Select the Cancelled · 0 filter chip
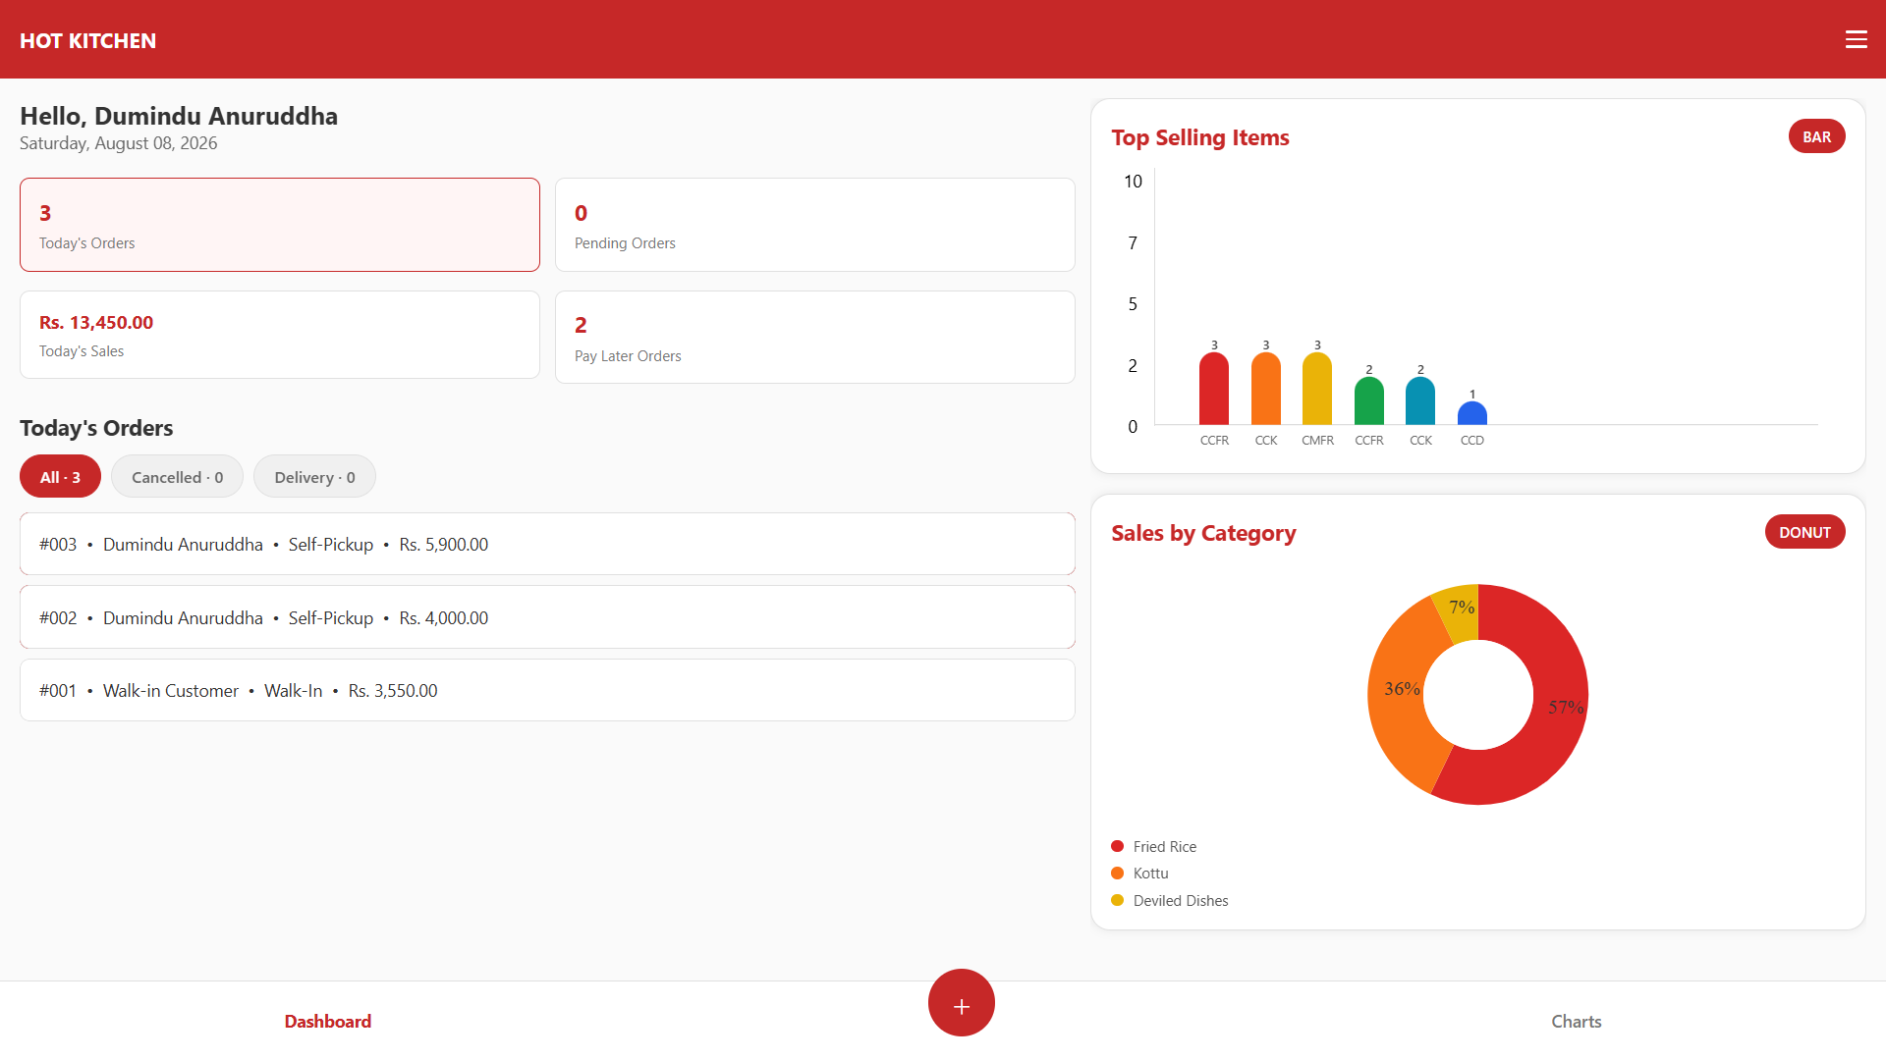 pyautogui.click(x=177, y=476)
